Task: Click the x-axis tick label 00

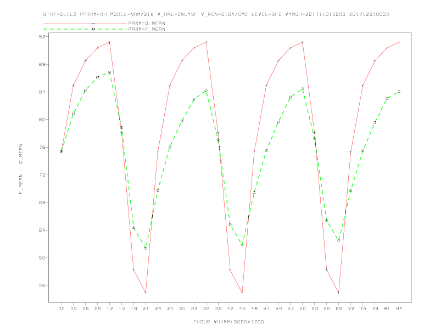Action: point(62,309)
